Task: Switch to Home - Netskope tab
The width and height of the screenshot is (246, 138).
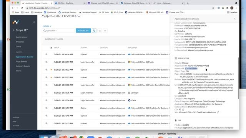Action: coord(168,3)
